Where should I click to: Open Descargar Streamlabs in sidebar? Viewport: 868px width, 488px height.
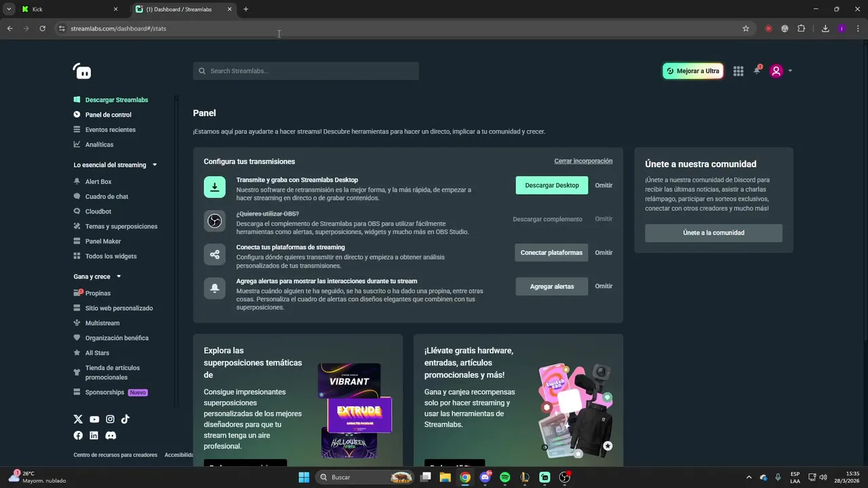pyautogui.click(x=111, y=100)
